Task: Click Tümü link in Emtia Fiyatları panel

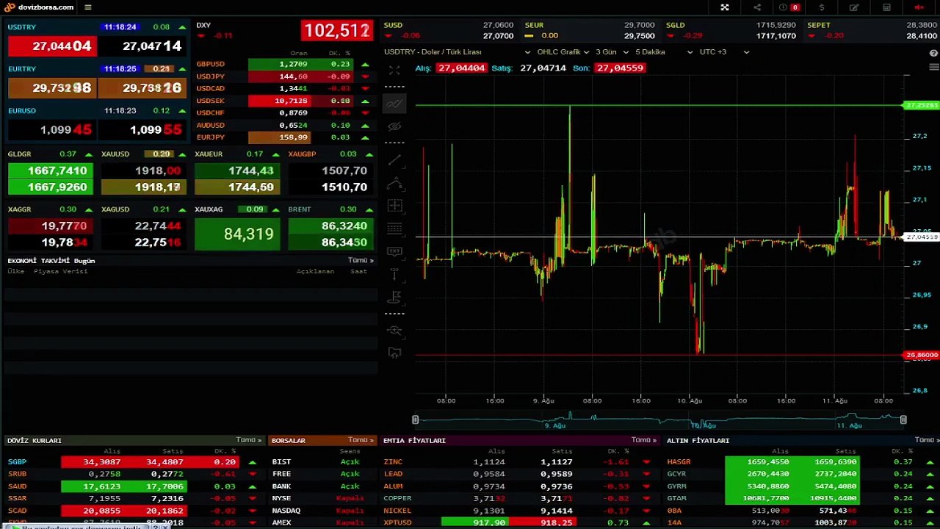Action: point(644,440)
